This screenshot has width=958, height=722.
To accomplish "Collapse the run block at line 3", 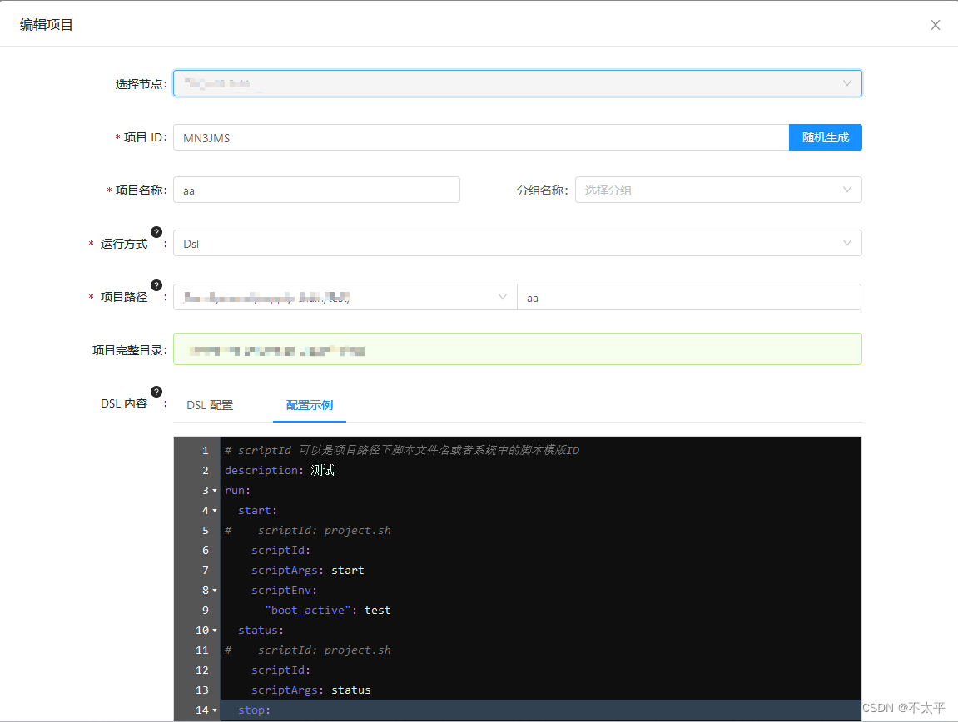I will 213,490.
